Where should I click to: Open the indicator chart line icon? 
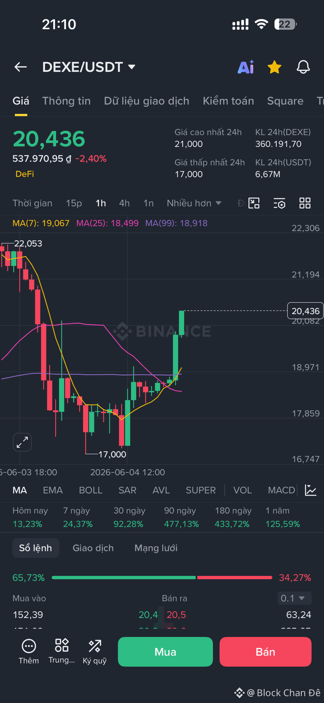tap(311, 490)
